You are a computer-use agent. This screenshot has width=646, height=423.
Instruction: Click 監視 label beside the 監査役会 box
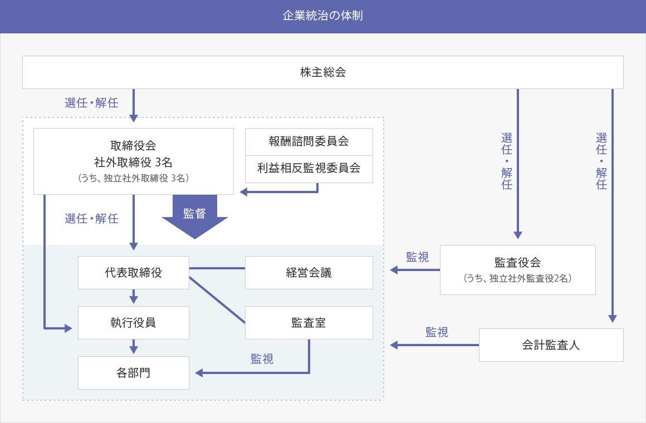pos(417,257)
